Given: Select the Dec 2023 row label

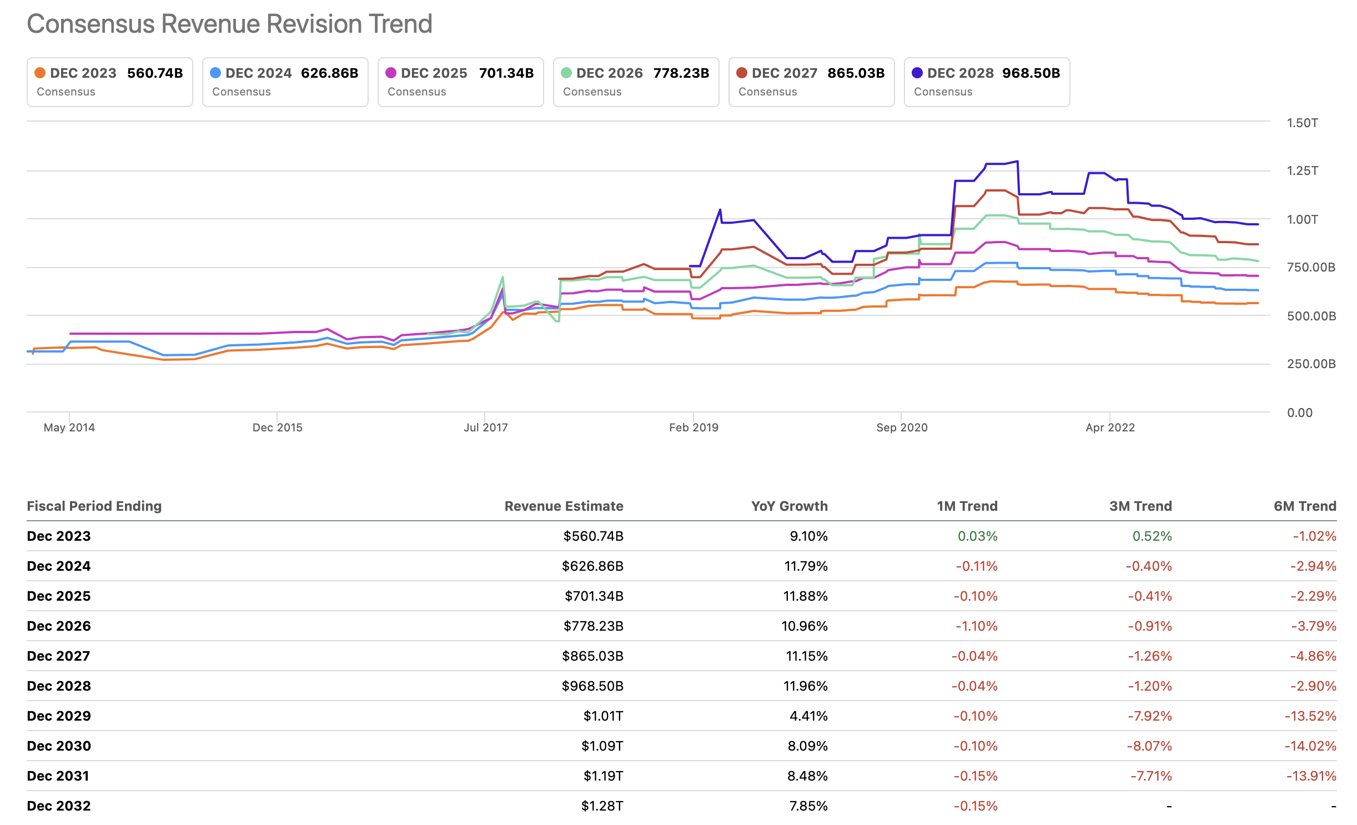Looking at the screenshot, I should pos(59,536).
